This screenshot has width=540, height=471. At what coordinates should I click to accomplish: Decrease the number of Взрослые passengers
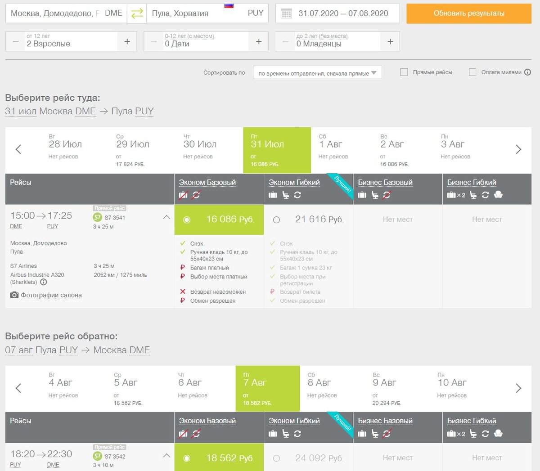click(16, 41)
